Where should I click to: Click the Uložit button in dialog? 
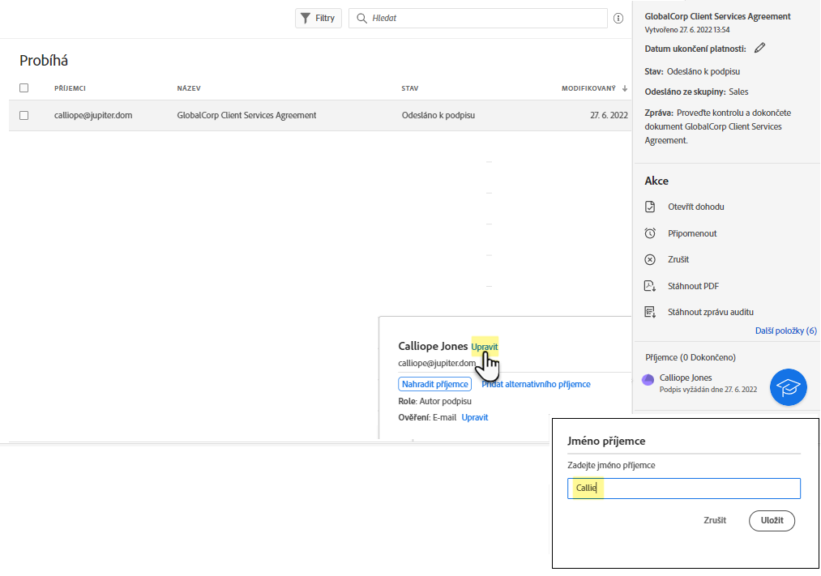(x=772, y=521)
